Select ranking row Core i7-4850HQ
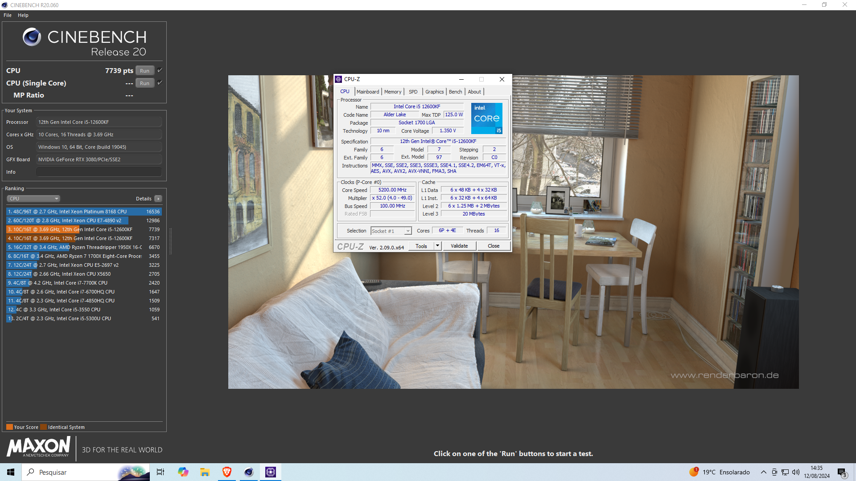The image size is (856, 481). tap(84, 301)
